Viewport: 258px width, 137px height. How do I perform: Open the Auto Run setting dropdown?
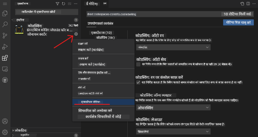coord(173,47)
